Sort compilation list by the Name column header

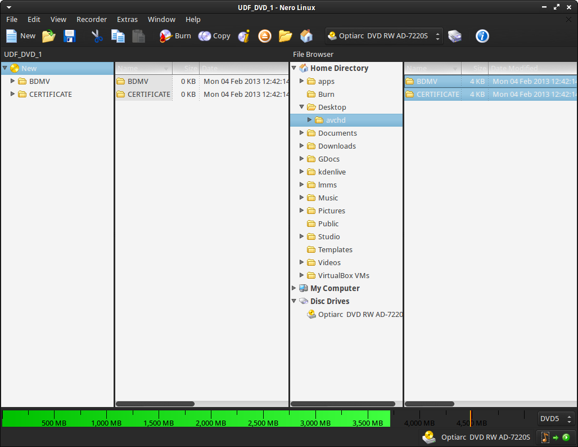(x=144, y=68)
